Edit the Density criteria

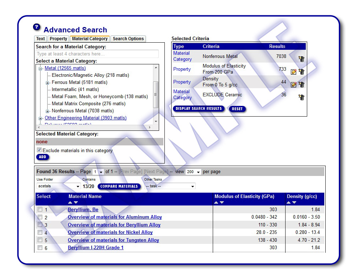click(x=294, y=85)
